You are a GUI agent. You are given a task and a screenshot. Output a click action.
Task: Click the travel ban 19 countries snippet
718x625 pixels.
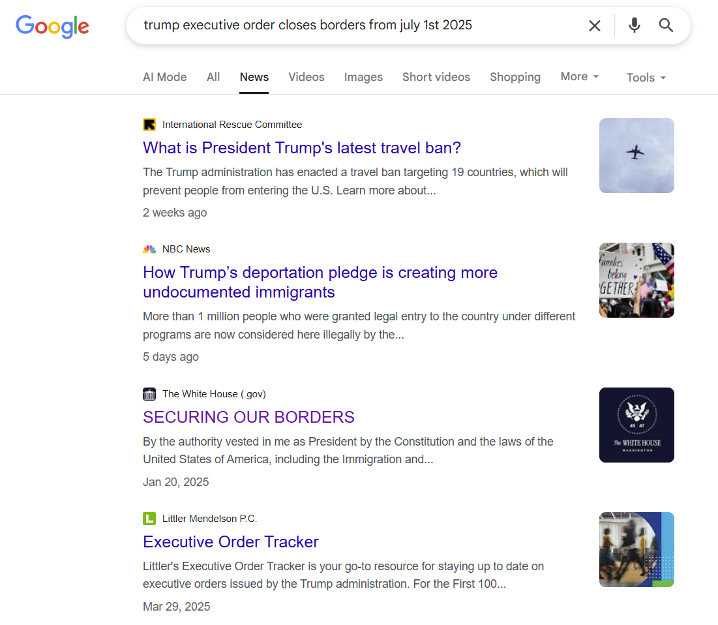tap(355, 181)
